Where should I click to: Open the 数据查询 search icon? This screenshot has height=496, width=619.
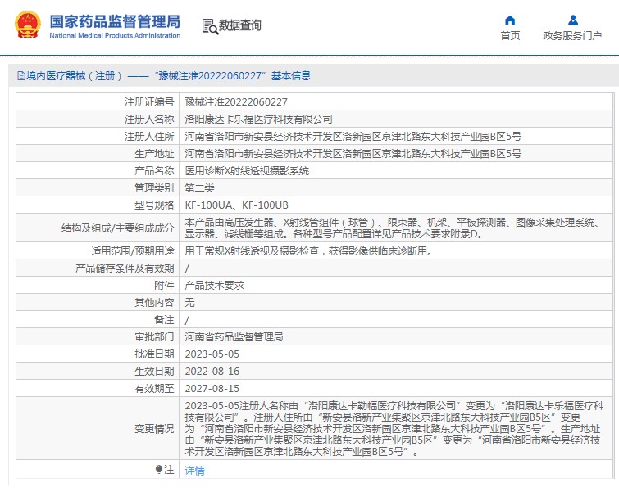[x=210, y=26]
